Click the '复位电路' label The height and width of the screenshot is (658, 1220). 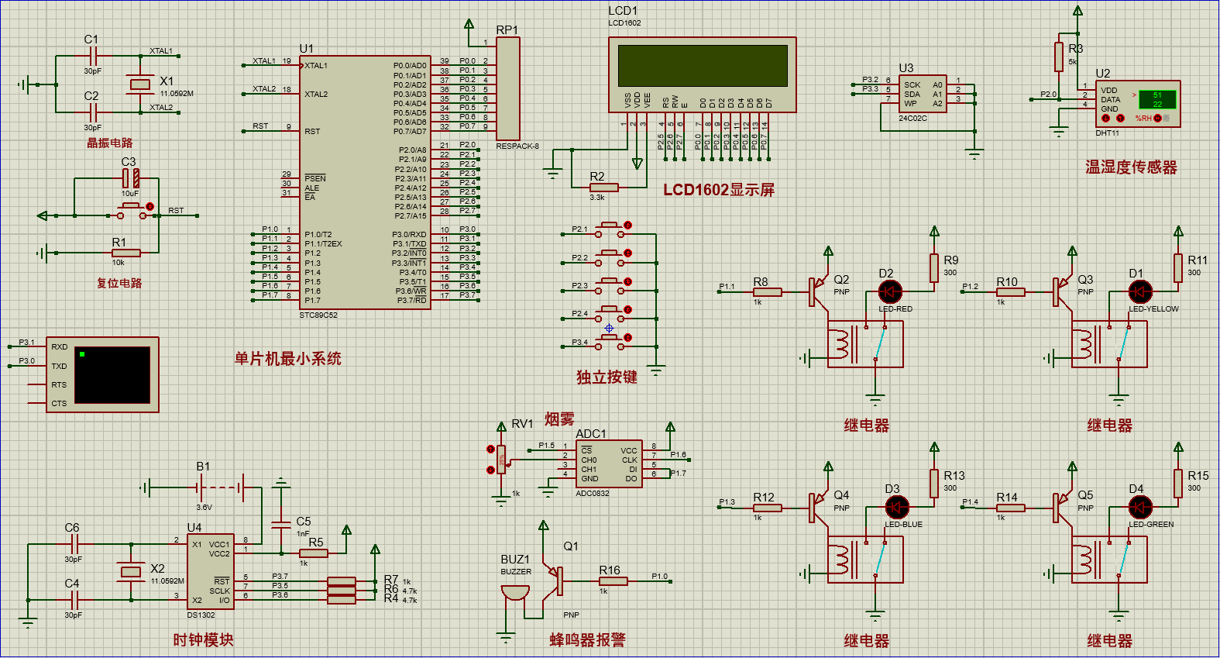(x=119, y=283)
